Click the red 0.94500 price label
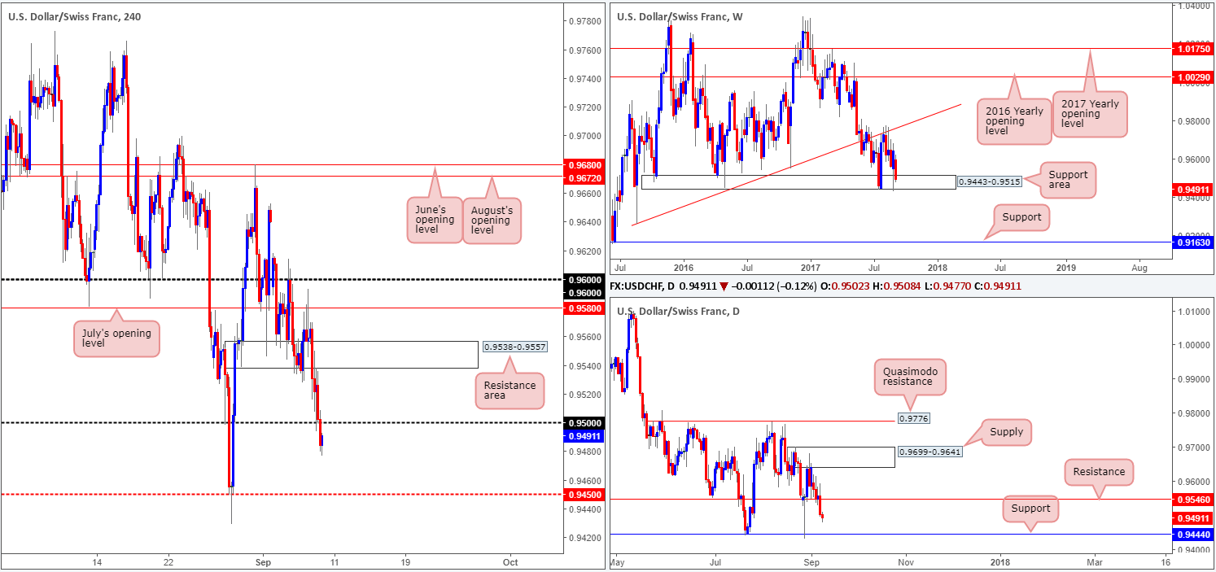This screenshot has height=572, width=1216. point(582,495)
